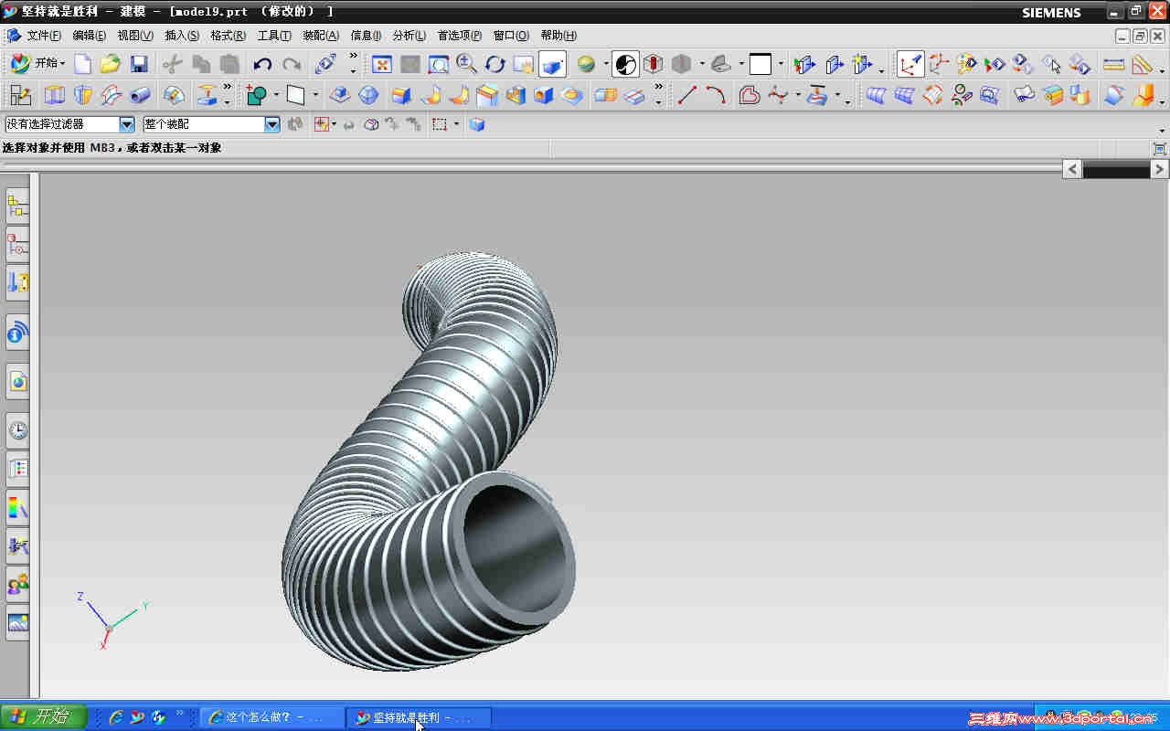This screenshot has width=1170, height=731.
Task: Expand the background color dropdown arrow
Action: (780, 64)
